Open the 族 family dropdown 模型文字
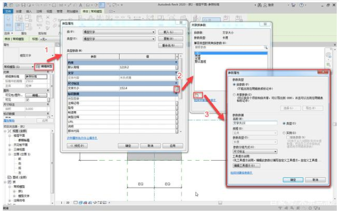The image size is (339, 213). pos(119,32)
